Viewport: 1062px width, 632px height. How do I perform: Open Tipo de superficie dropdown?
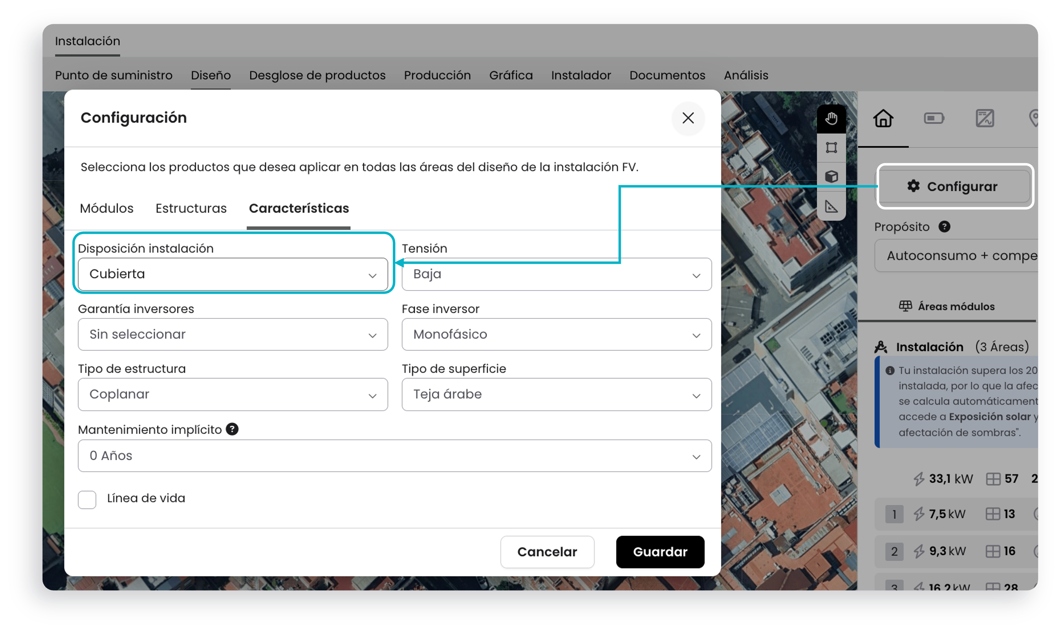556,394
